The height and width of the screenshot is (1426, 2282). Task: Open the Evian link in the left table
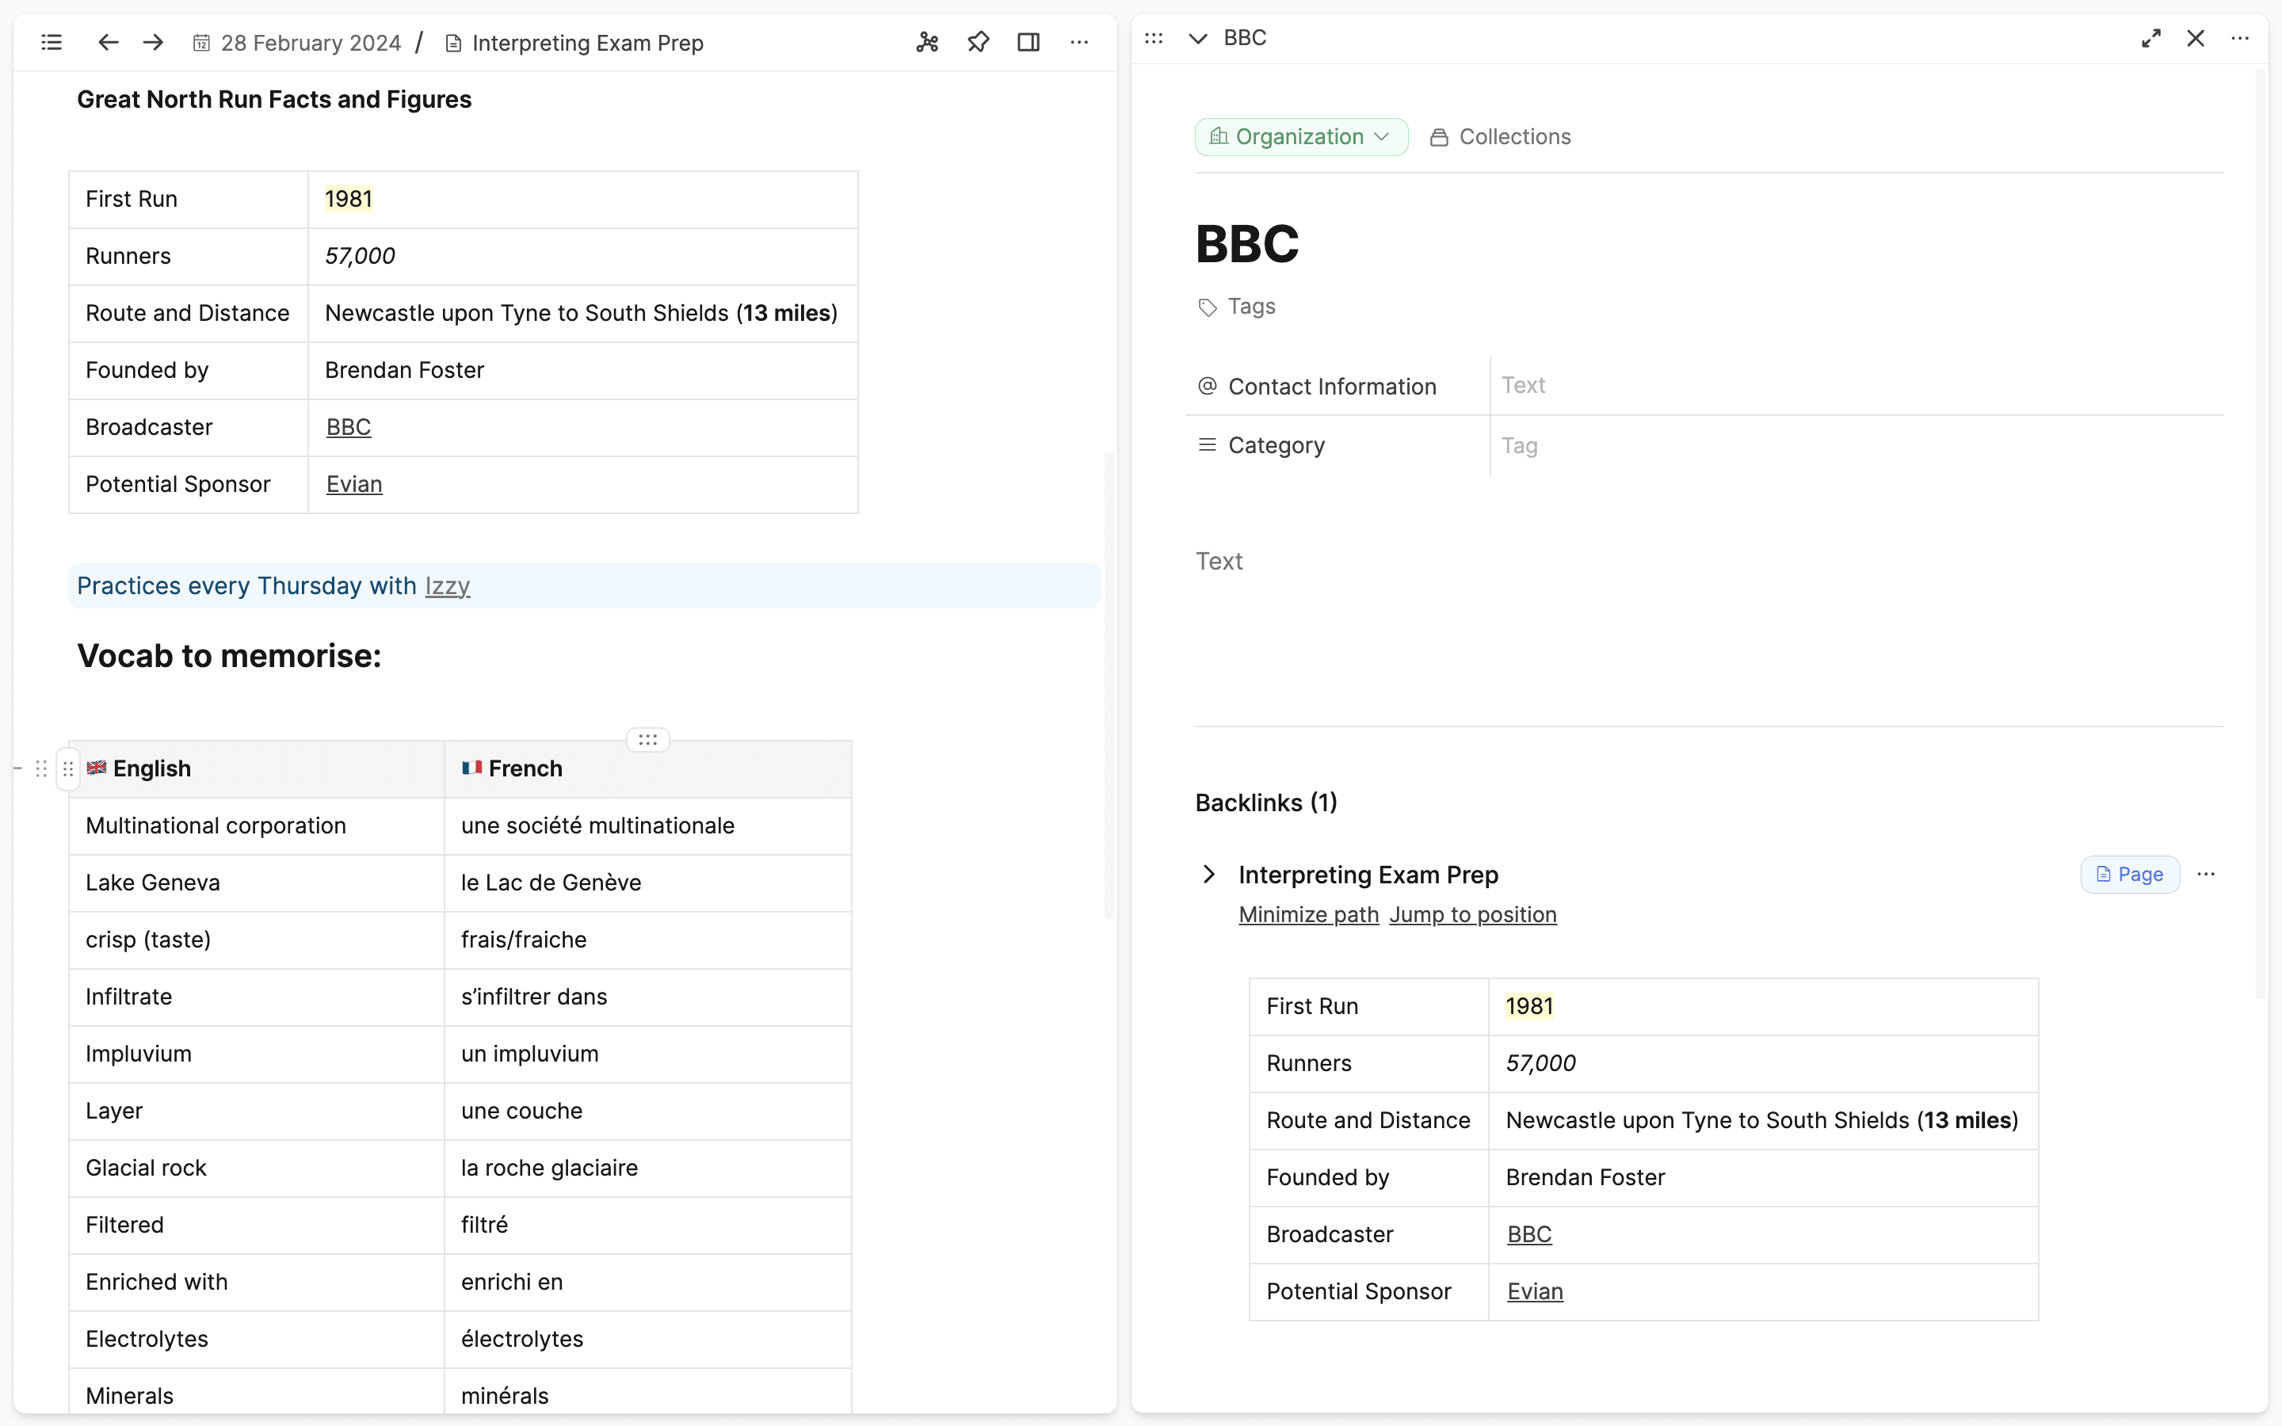[353, 484]
